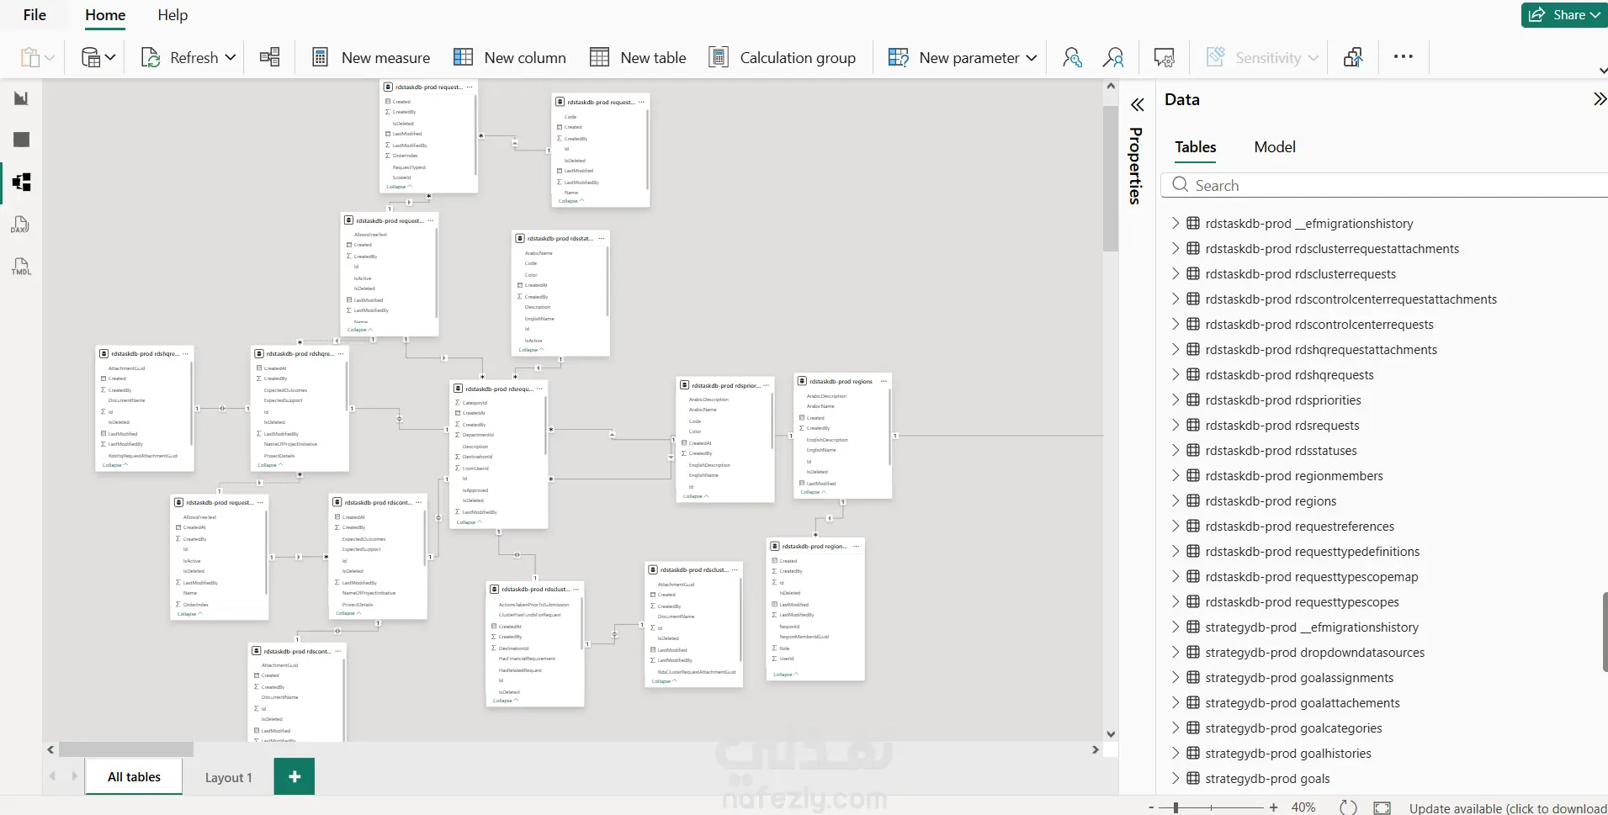Click New parameter button
This screenshot has height=815, width=1608.
click(954, 57)
